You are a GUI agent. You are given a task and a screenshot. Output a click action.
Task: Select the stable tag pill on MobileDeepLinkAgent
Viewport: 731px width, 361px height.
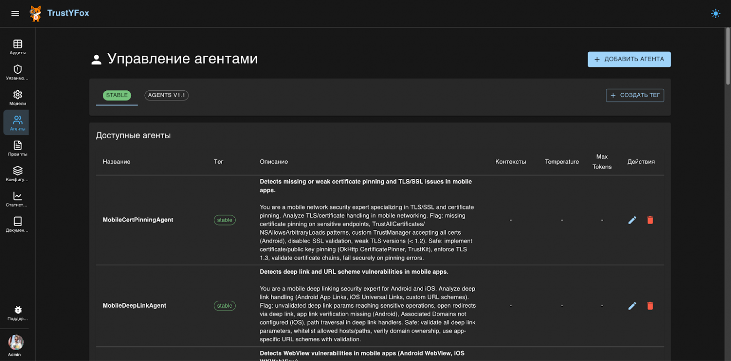[x=224, y=306]
